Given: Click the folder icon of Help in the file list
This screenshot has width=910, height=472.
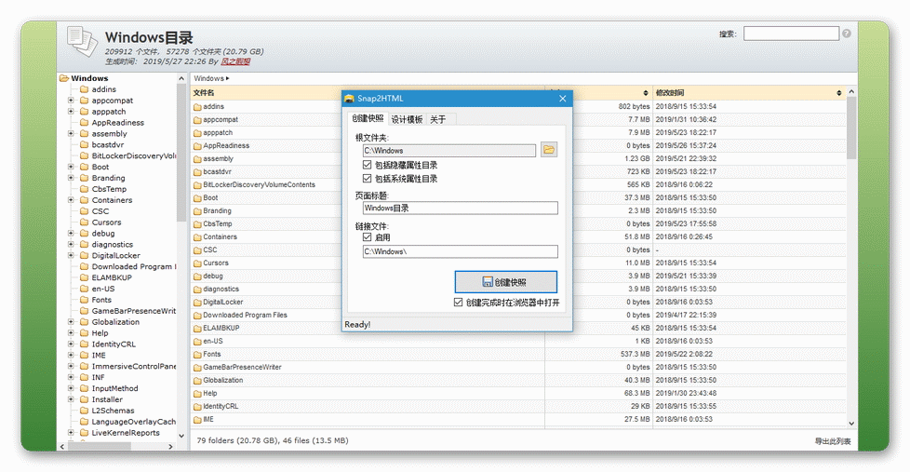Looking at the screenshot, I should [x=197, y=394].
